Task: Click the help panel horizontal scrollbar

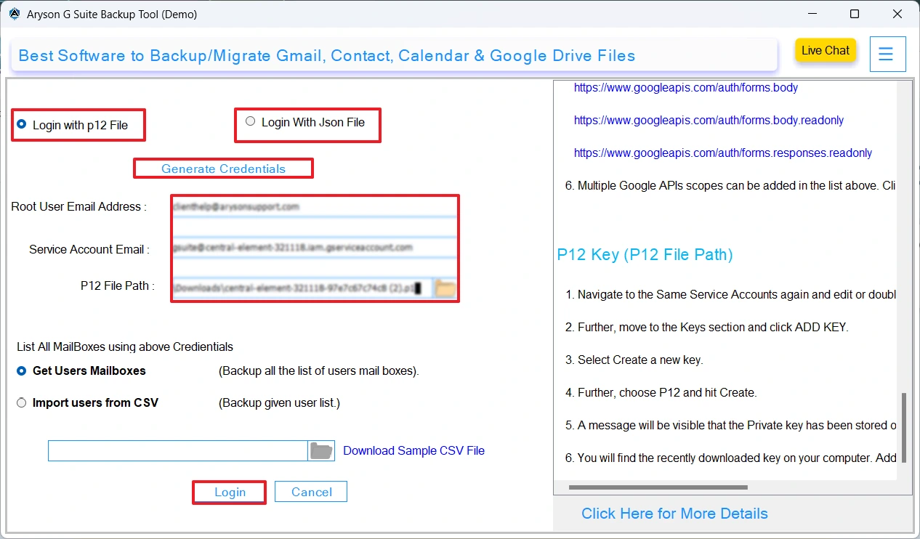Action: [x=658, y=487]
